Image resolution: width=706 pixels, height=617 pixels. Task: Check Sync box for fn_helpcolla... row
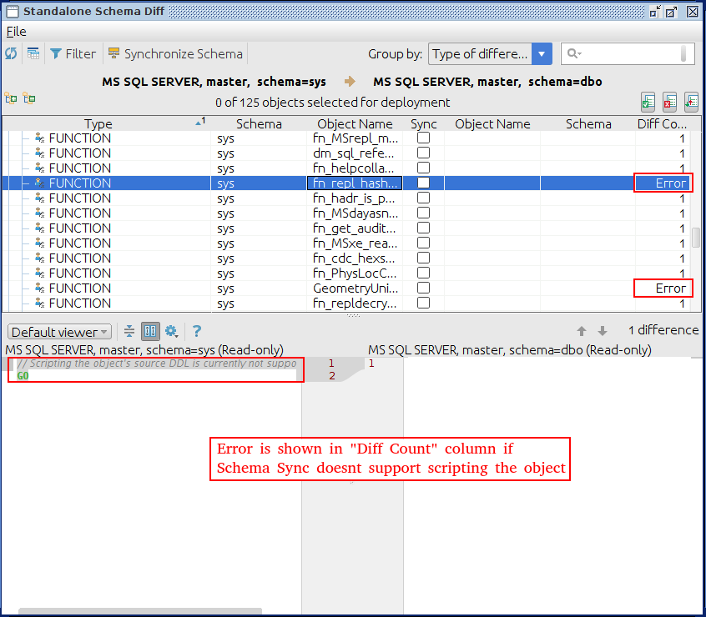point(423,168)
